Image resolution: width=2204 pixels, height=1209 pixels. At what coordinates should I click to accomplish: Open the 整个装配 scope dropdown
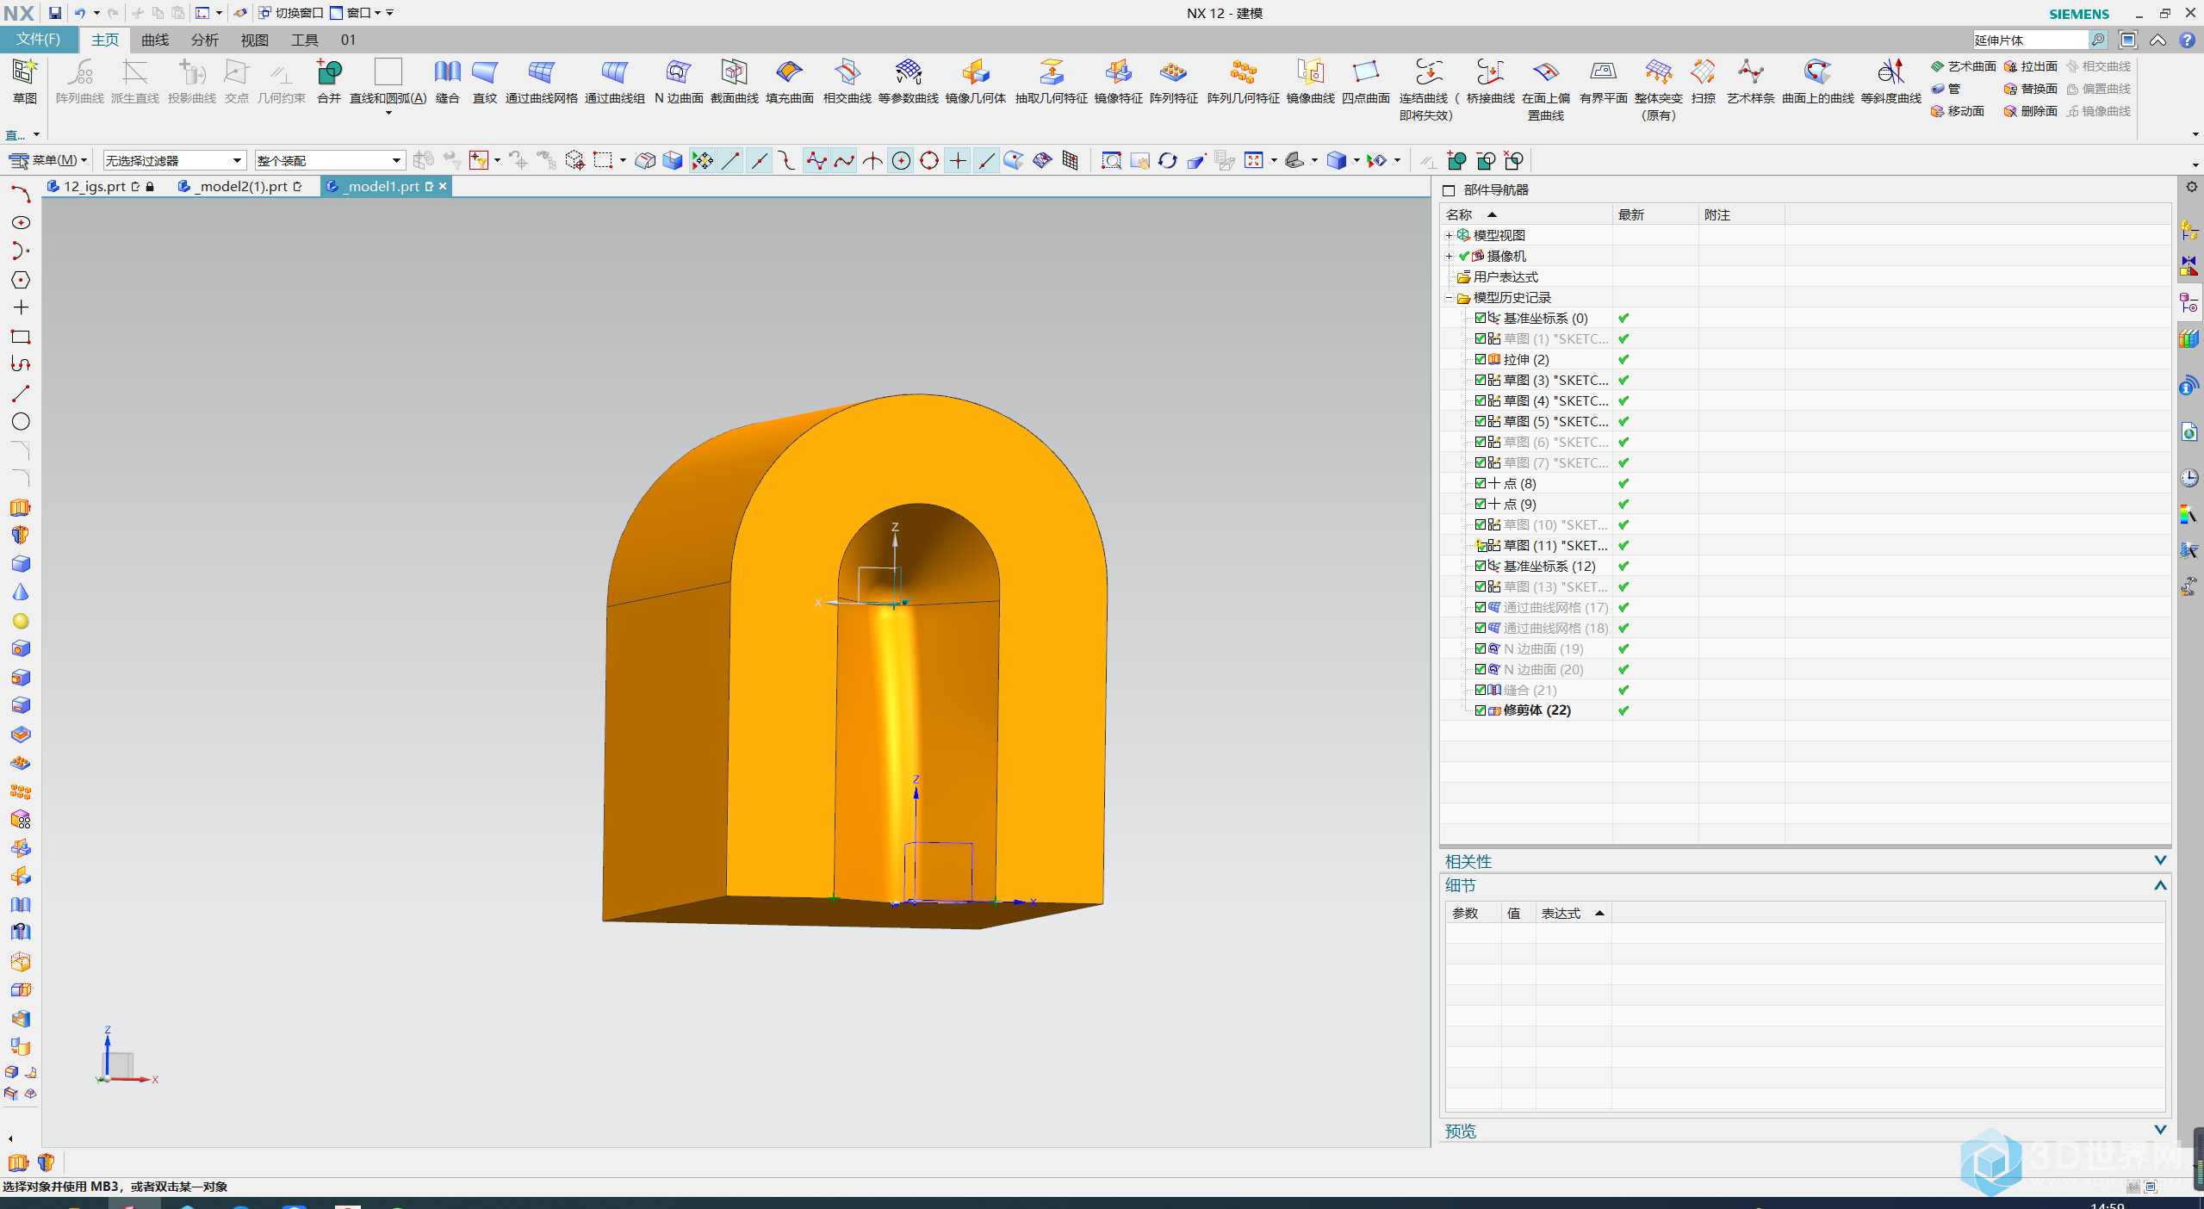329,160
